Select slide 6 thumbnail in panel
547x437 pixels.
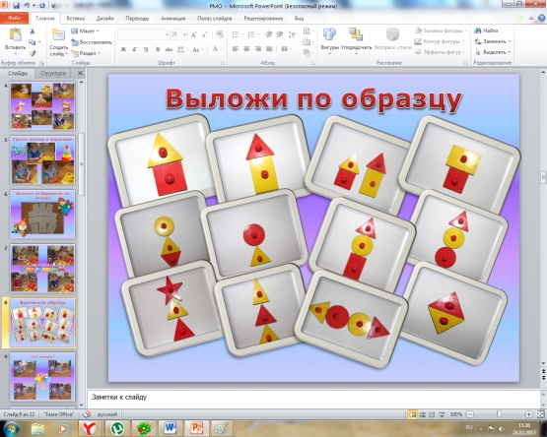[42, 215]
